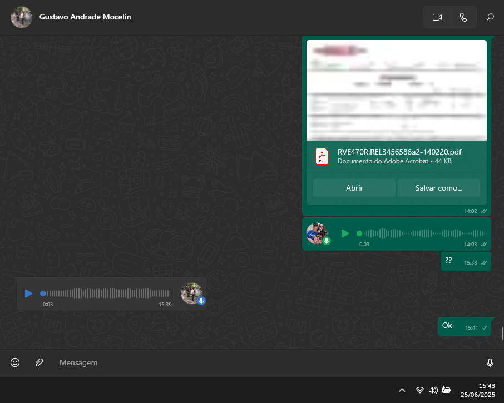The width and height of the screenshot is (504, 403).
Task: Open the blurred PDF document preview
Action: pyautogui.click(x=397, y=90)
